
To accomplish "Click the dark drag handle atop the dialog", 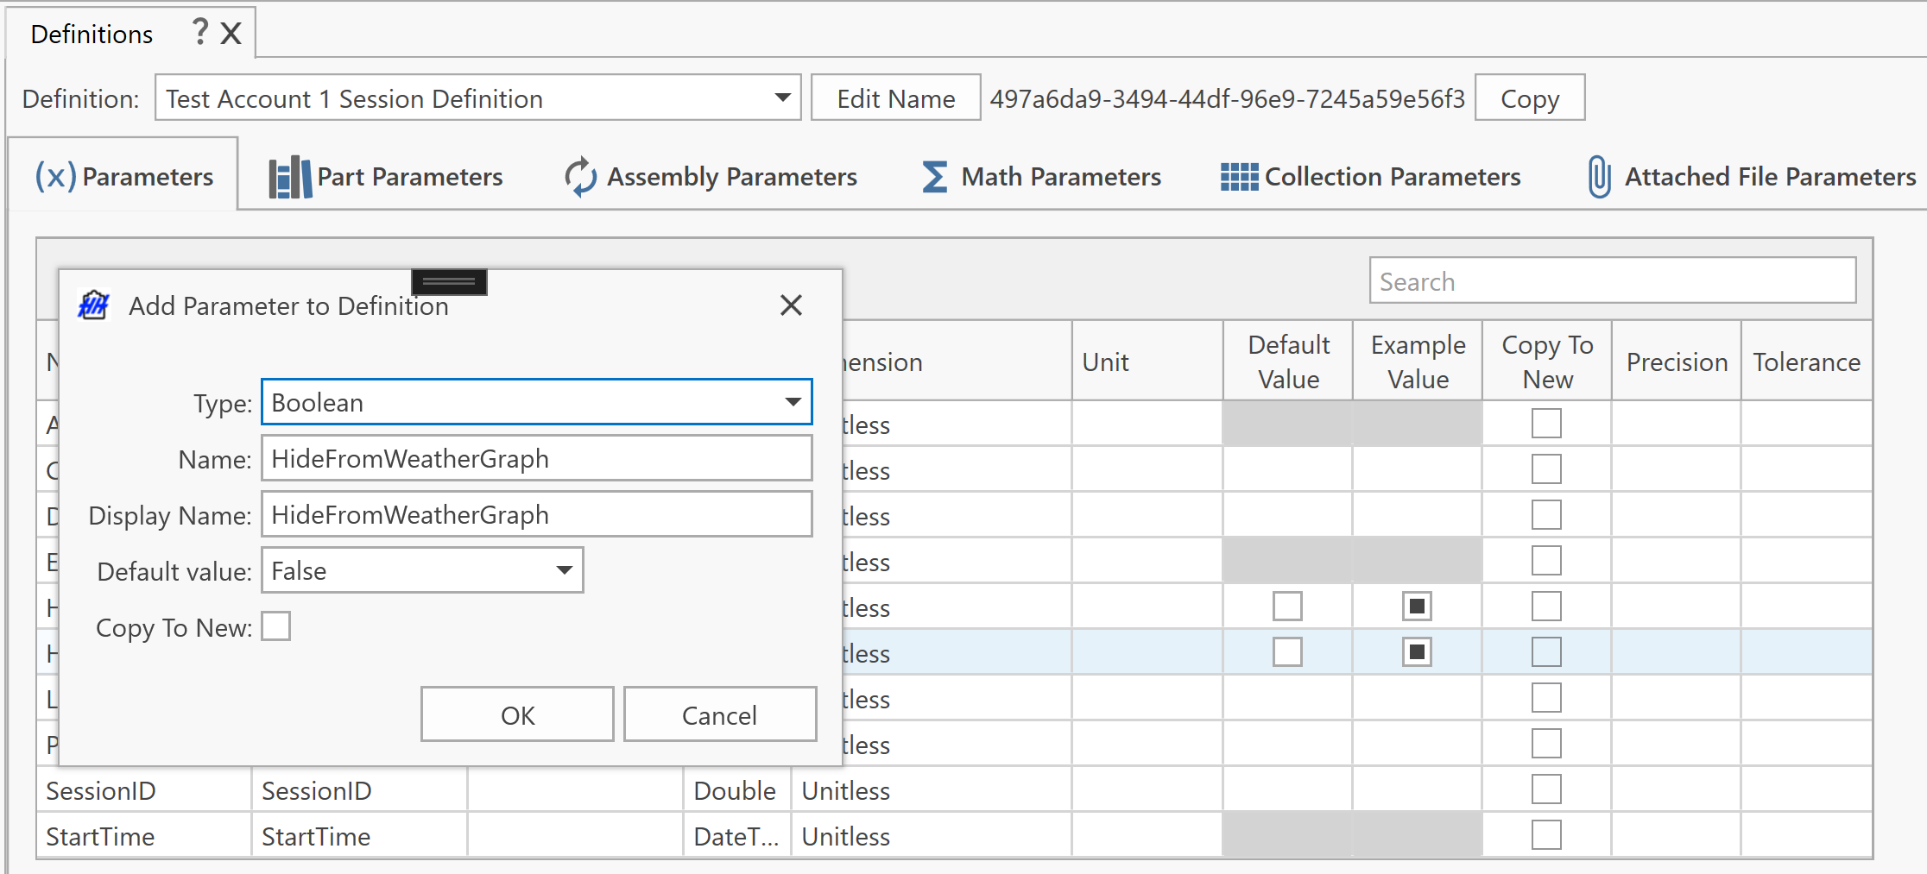I will pos(449,281).
